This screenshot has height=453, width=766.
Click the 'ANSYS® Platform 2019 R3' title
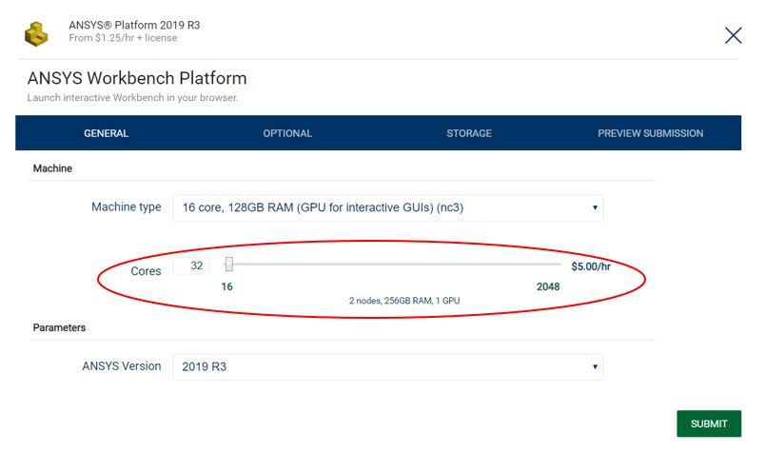click(x=134, y=25)
